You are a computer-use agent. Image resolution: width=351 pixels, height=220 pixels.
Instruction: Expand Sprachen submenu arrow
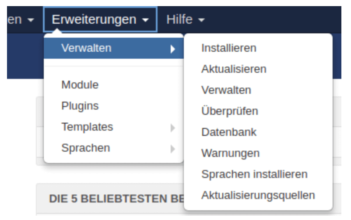pyautogui.click(x=172, y=149)
